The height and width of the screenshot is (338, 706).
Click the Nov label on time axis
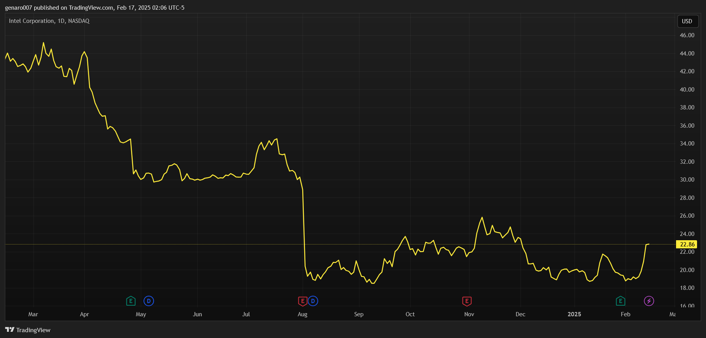pyautogui.click(x=469, y=314)
